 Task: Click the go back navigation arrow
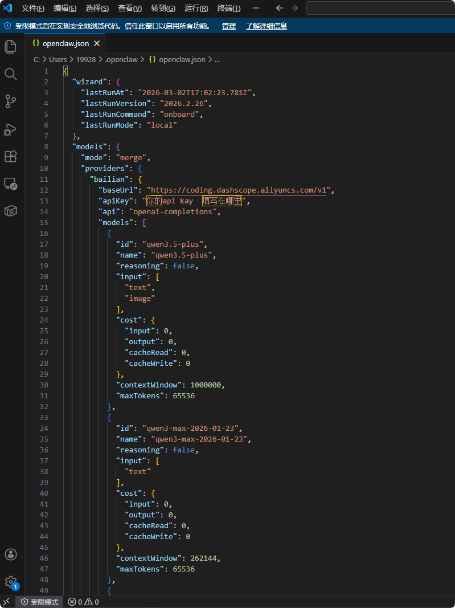tap(279, 9)
